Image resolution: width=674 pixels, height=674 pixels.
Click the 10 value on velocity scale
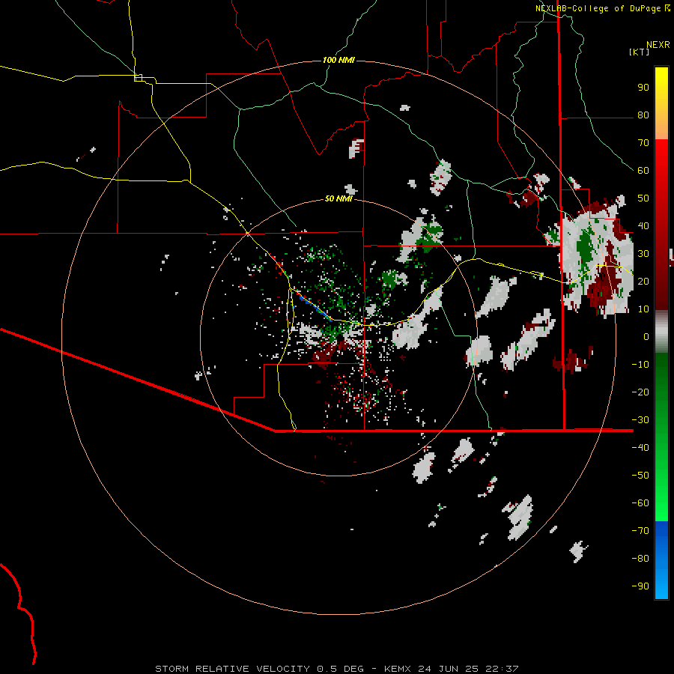pos(643,309)
